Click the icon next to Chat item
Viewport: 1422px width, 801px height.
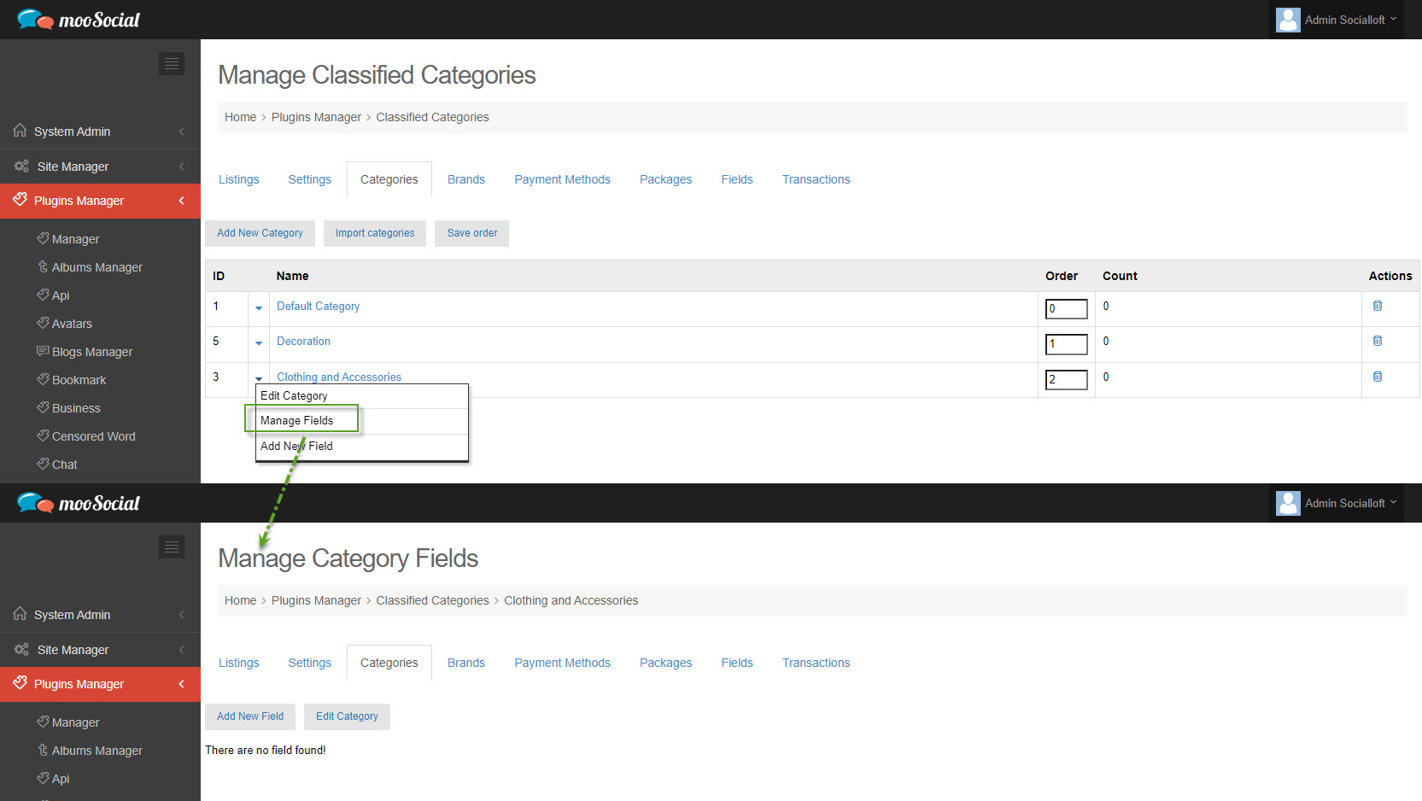tap(43, 464)
